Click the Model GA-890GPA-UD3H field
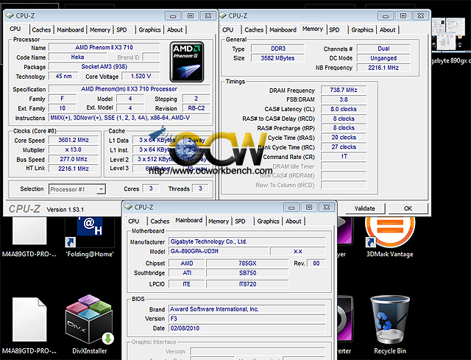Screen dimensions: 471x360 point(219,251)
